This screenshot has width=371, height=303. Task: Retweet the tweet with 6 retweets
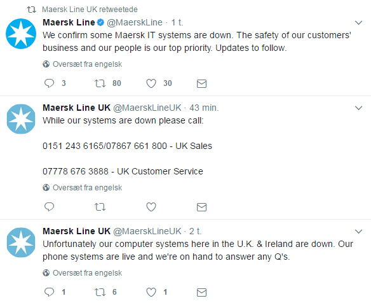(x=100, y=292)
